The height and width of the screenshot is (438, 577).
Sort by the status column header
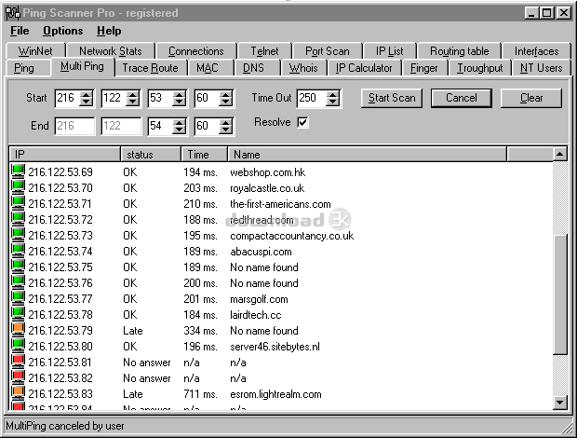pos(151,155)
